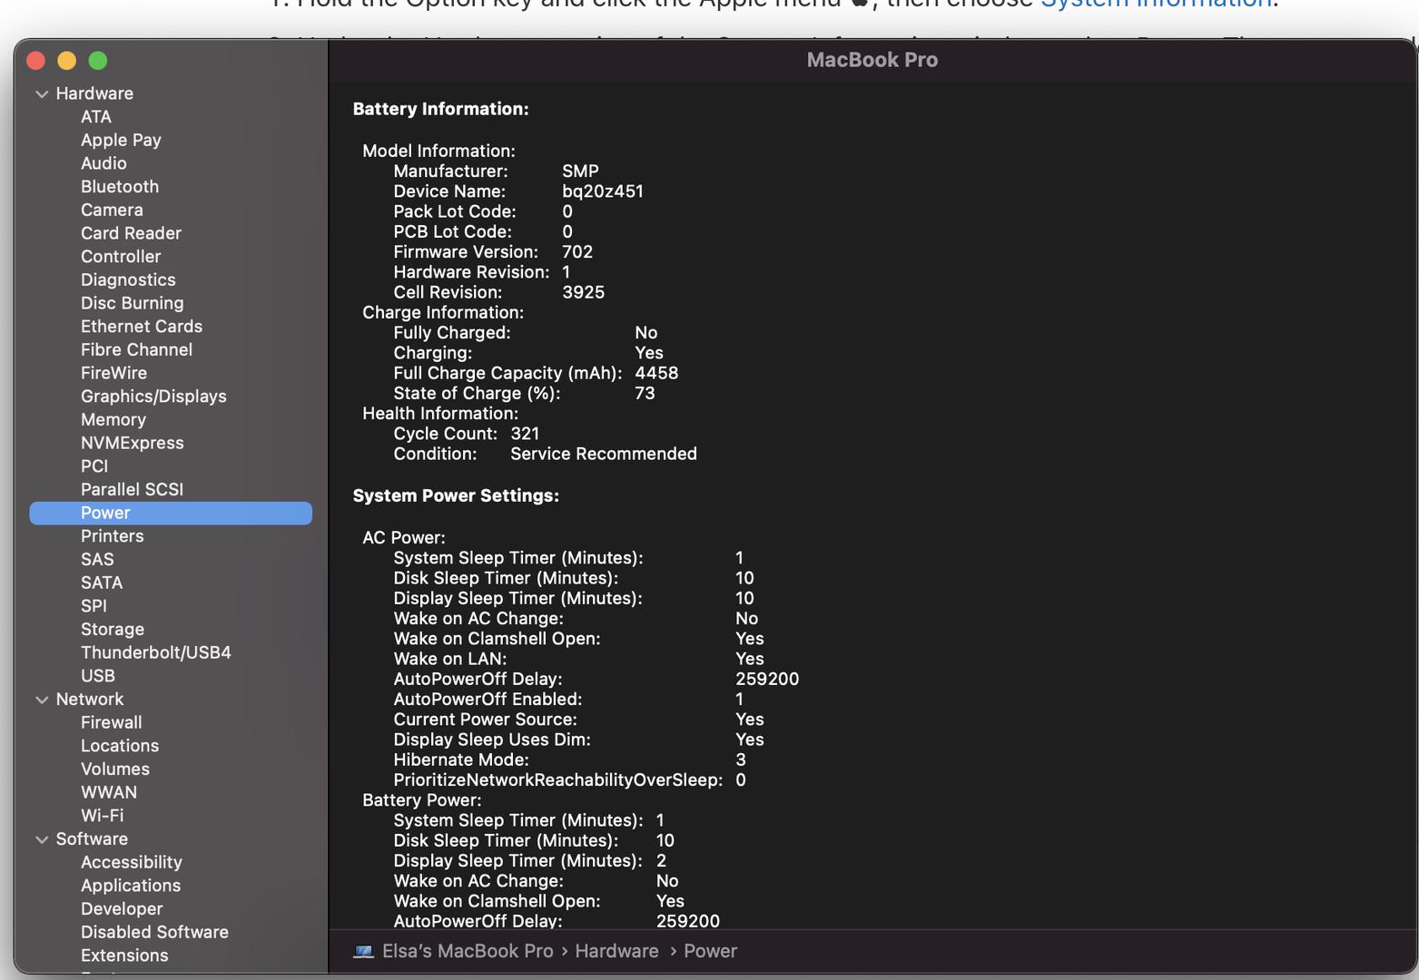Click the Software category label
Image resolution: width=1419 pixels, height=980 pixels.
pos(92,839)
